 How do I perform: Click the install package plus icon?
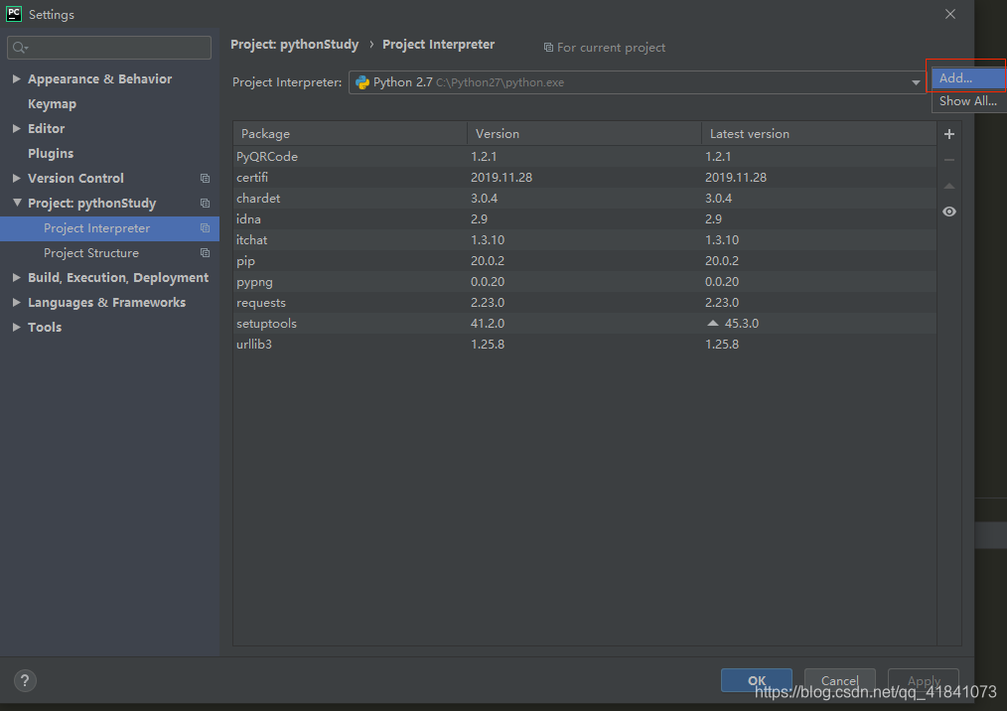pos(948,133)
